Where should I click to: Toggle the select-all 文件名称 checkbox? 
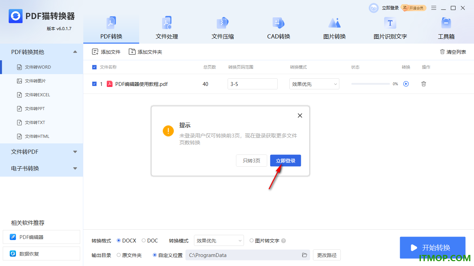94,67
